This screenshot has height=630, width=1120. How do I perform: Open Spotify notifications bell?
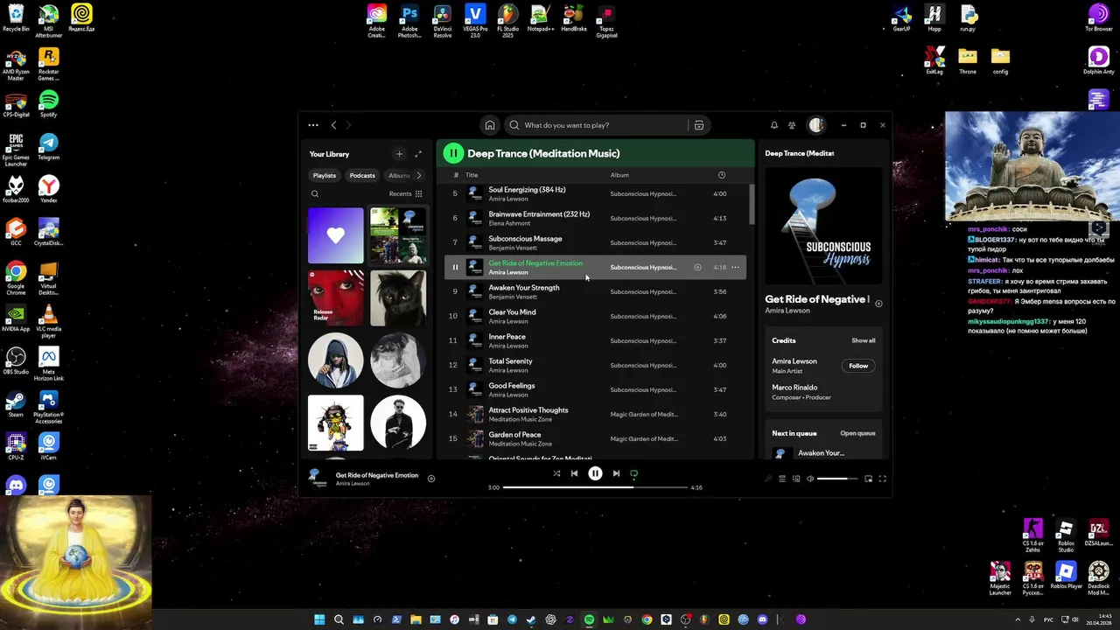[773, 125]
